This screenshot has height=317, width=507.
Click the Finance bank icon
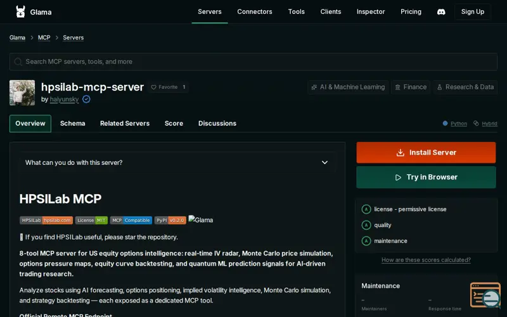point(398,87)
